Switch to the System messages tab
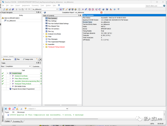167x126 pixels. pos(8,121)
